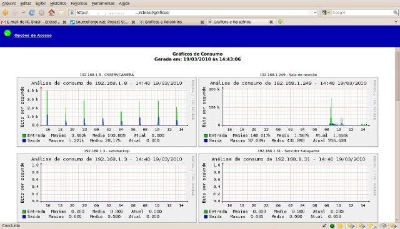Open the bookmarks icon next to home
Image resolution: width=400 pixels, height=229 pixels.
point(61,12)
